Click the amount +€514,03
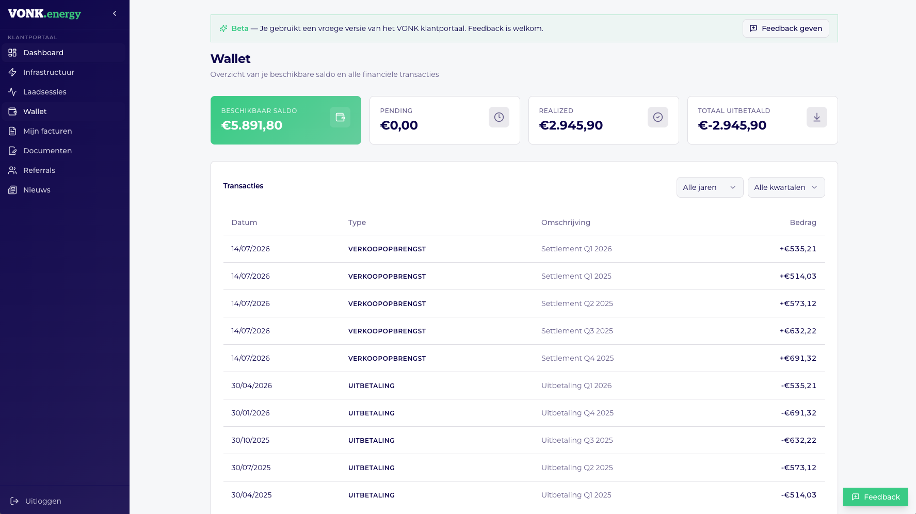The height and width of the screenshot is (514, 916). pyautogui.click(x=798, y=276)
